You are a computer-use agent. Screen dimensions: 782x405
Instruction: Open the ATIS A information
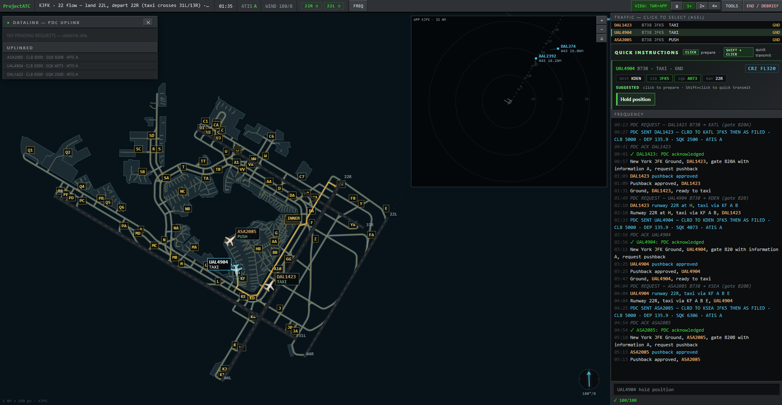pos(249,6)
